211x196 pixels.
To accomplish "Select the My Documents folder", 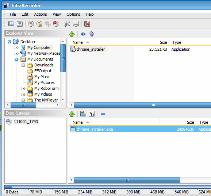I will coord(40,59).
